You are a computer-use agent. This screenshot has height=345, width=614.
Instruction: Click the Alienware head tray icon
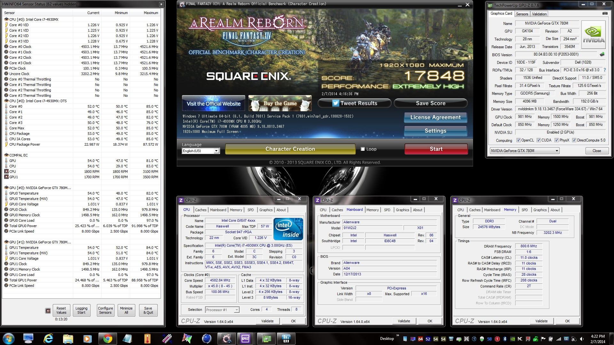click(x=482, y=339)
